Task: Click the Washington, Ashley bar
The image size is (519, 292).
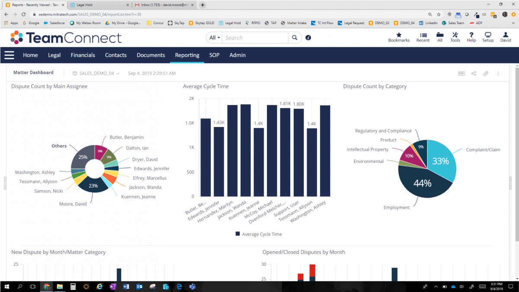Action: point(325,151)
